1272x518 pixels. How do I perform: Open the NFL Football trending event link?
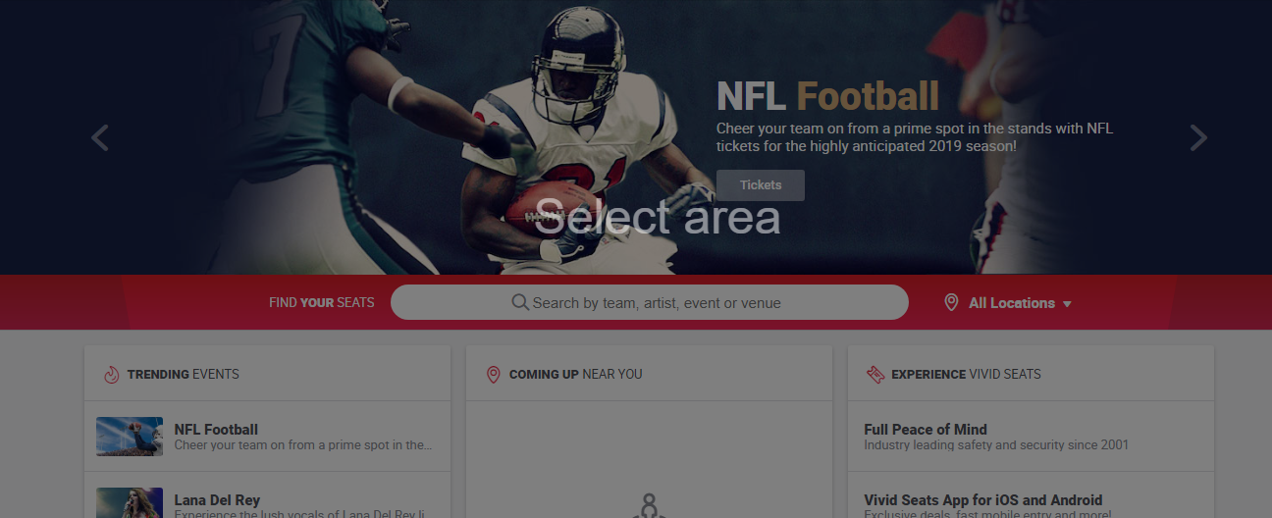(x=216, y=429)
